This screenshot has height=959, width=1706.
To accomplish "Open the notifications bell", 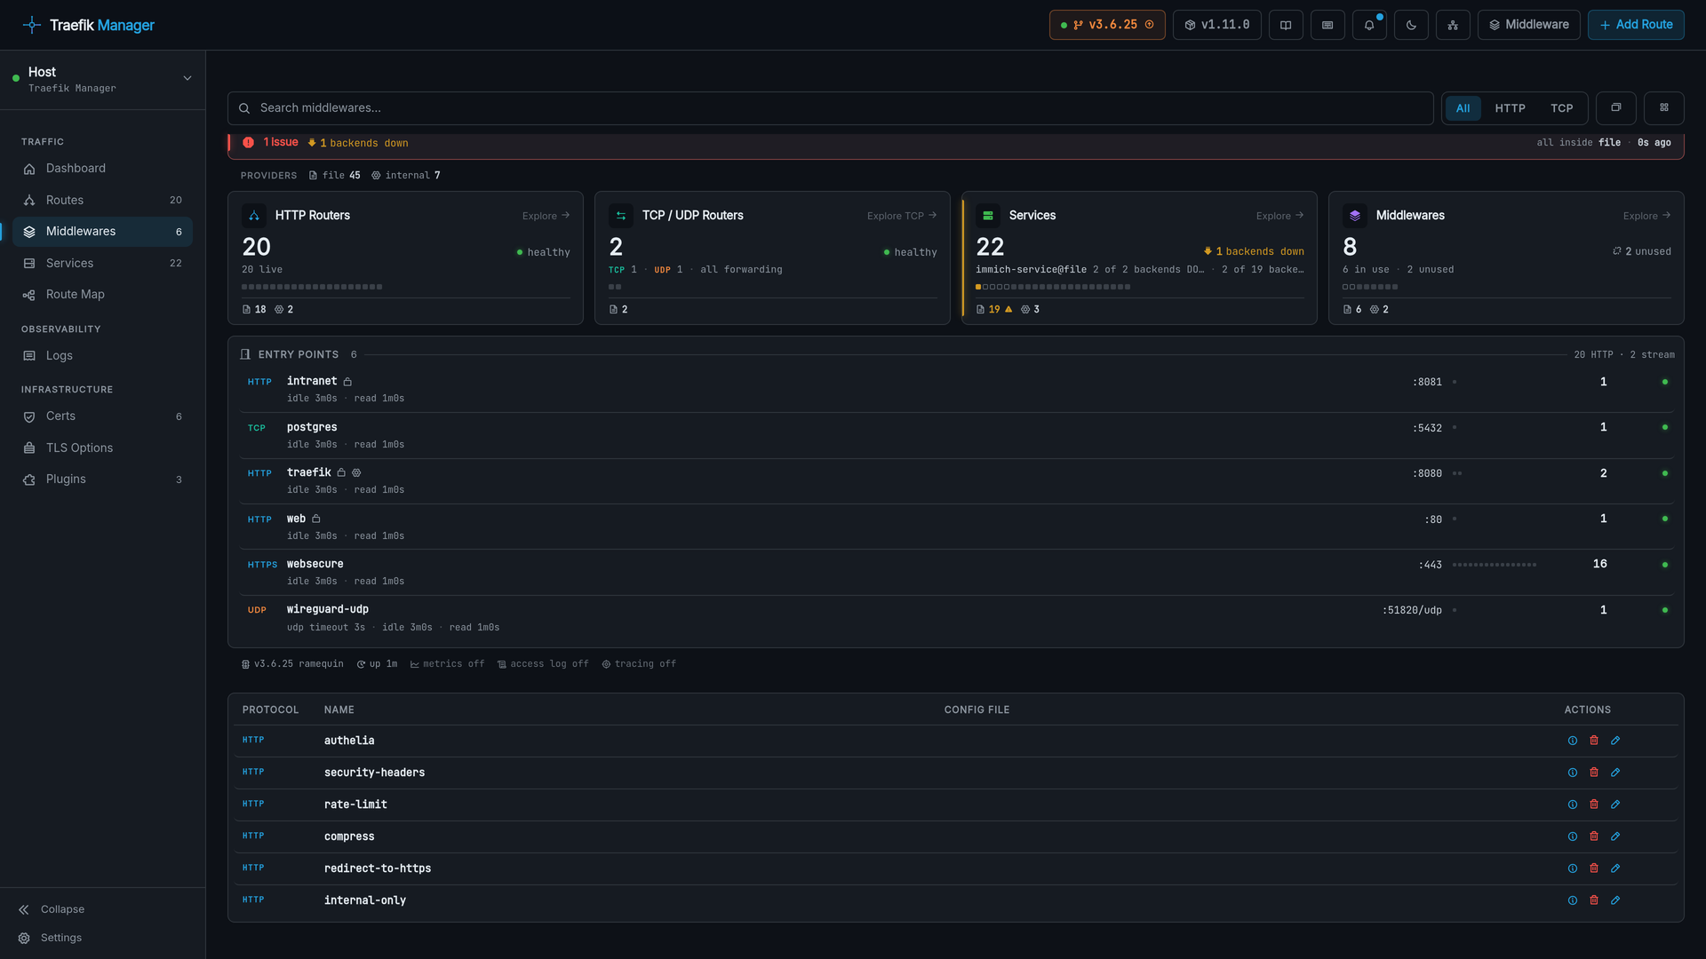I will 1369,25.
